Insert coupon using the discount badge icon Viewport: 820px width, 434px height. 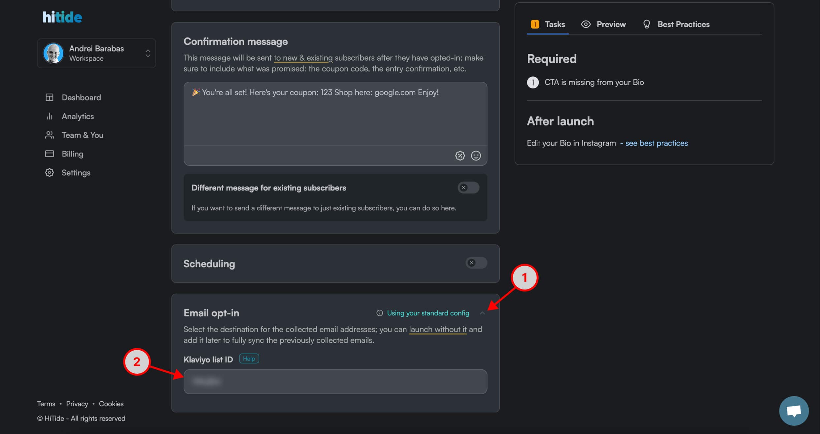[460, 156]
